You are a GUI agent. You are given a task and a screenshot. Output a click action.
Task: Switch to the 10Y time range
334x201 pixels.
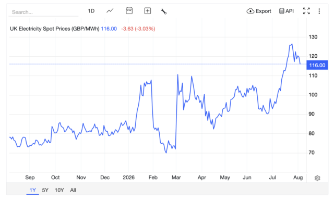[x=59, y=190]
